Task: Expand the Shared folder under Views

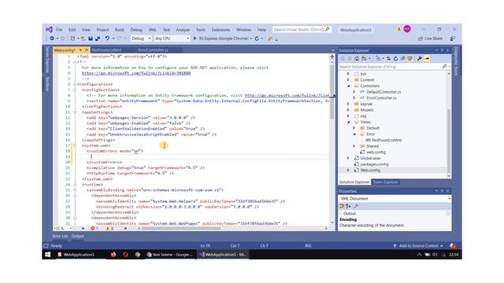Action: click(354, 146)
